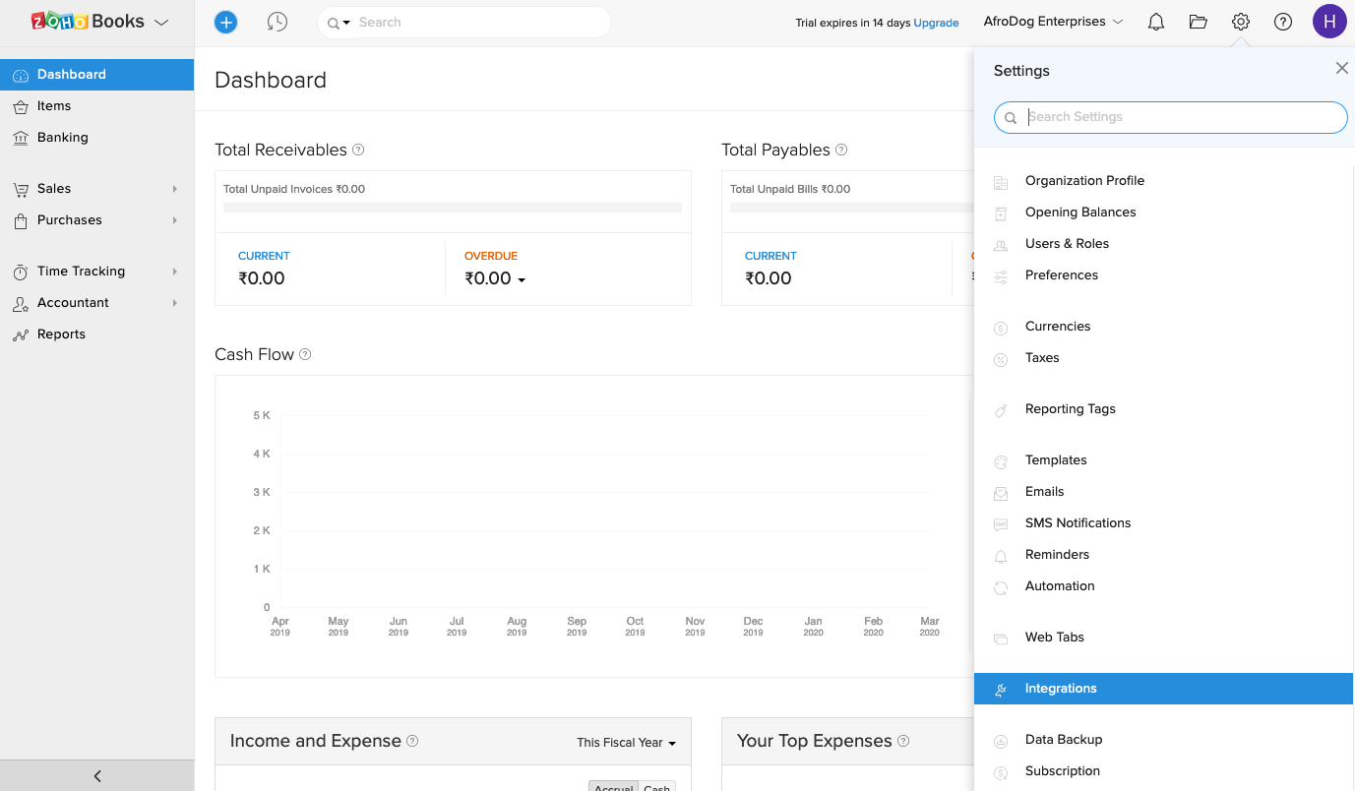Click the Web Tabs icon
This screenshot has height=791, width=1355.
(1001, 639)
